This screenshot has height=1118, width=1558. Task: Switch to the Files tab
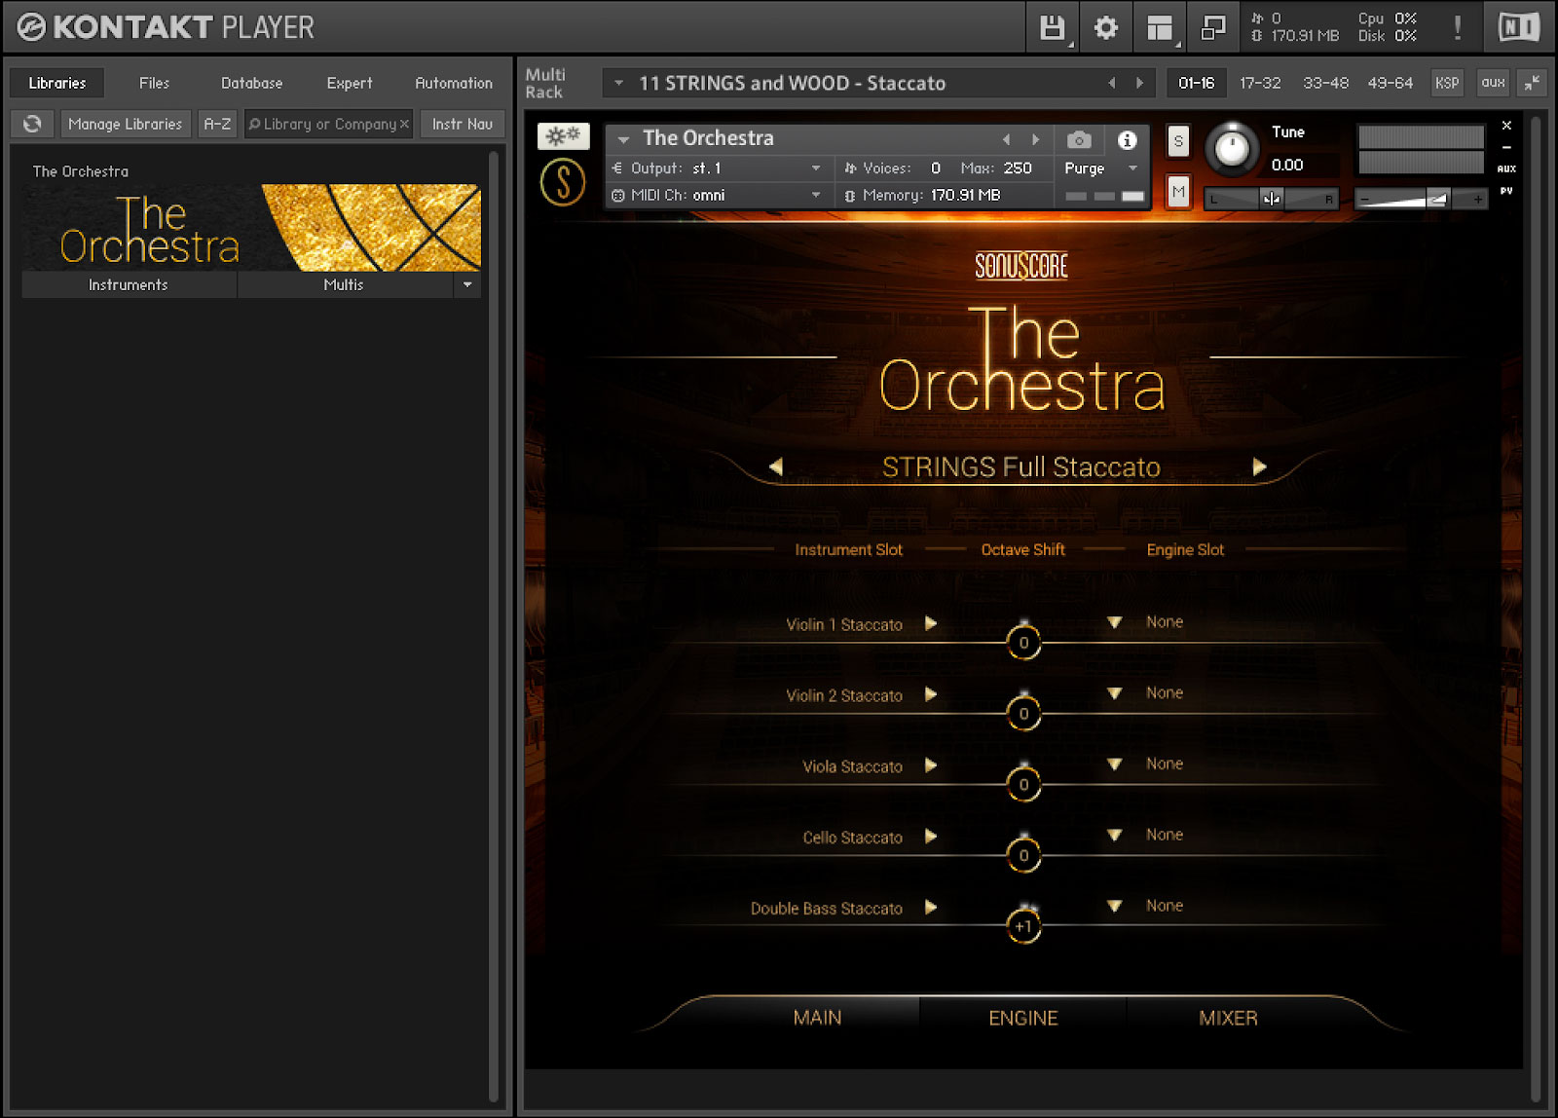pos(154,83)
